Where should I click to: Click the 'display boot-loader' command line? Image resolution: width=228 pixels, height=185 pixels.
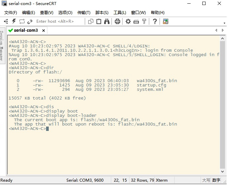tap(52, 116)
